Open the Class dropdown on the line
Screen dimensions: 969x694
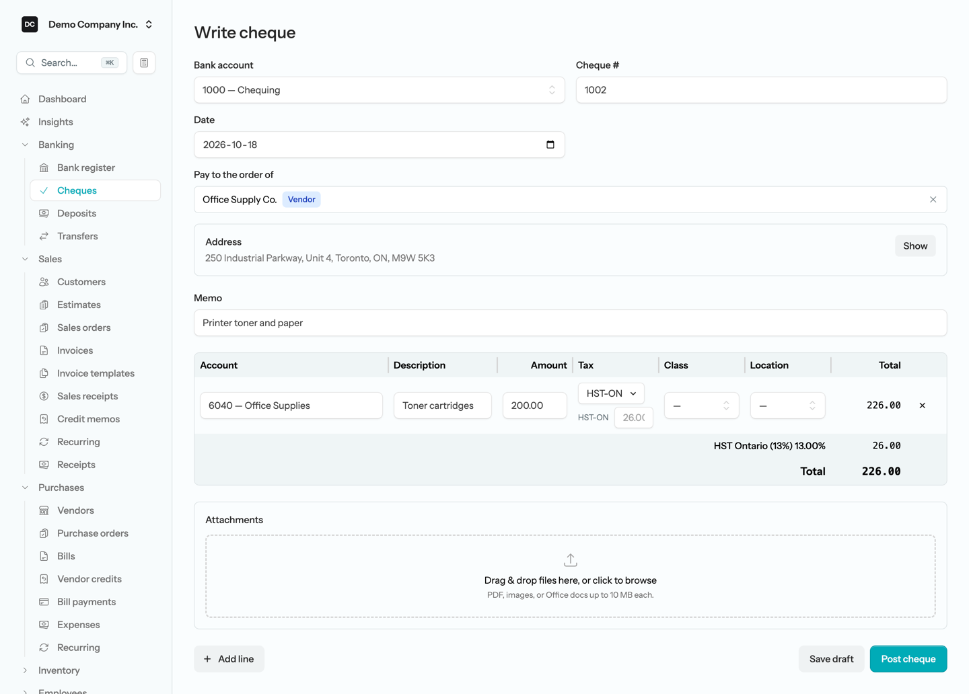701,406
